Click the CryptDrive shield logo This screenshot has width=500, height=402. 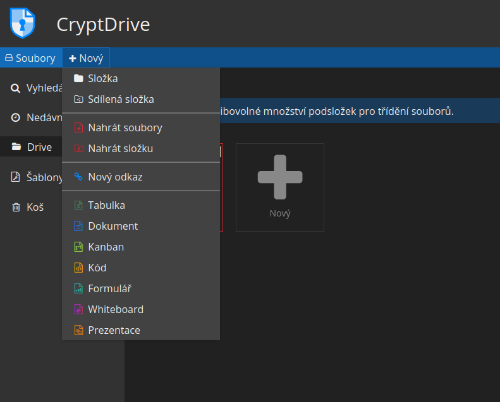click(22, 23)
